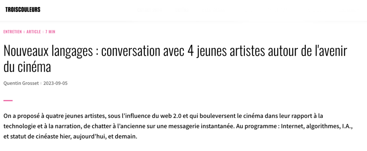Image resolution: width=367 pixels, height=151 pixels.
Task: Click the publication date 2023-09-05
Action: click(x=56, y=84)
